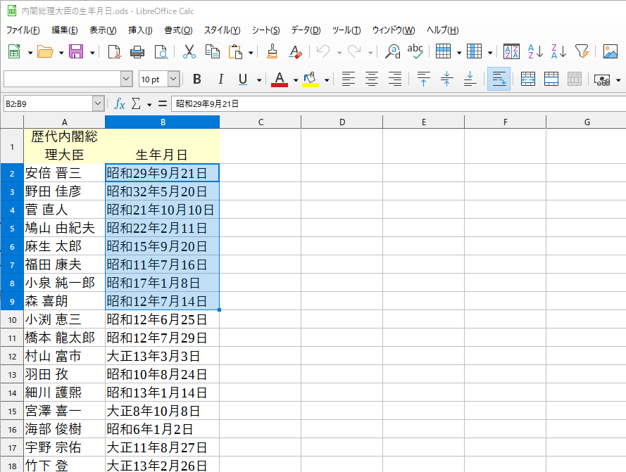Apply the yellow background color swatch
Screen dimensions: 626x472
[x=311, y=79]
